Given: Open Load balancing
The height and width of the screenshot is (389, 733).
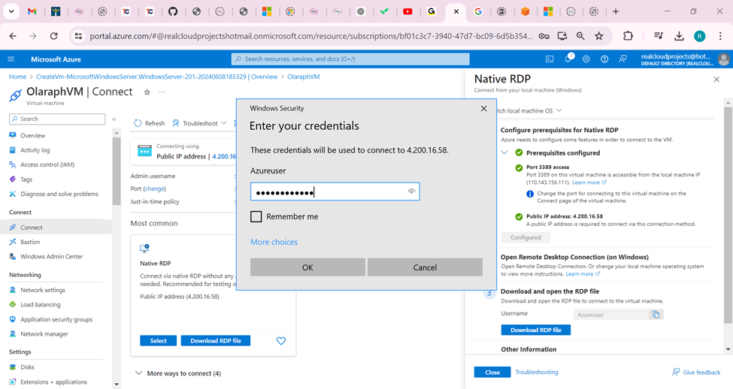Looking at the screenshot, I should tap(40, 304).
